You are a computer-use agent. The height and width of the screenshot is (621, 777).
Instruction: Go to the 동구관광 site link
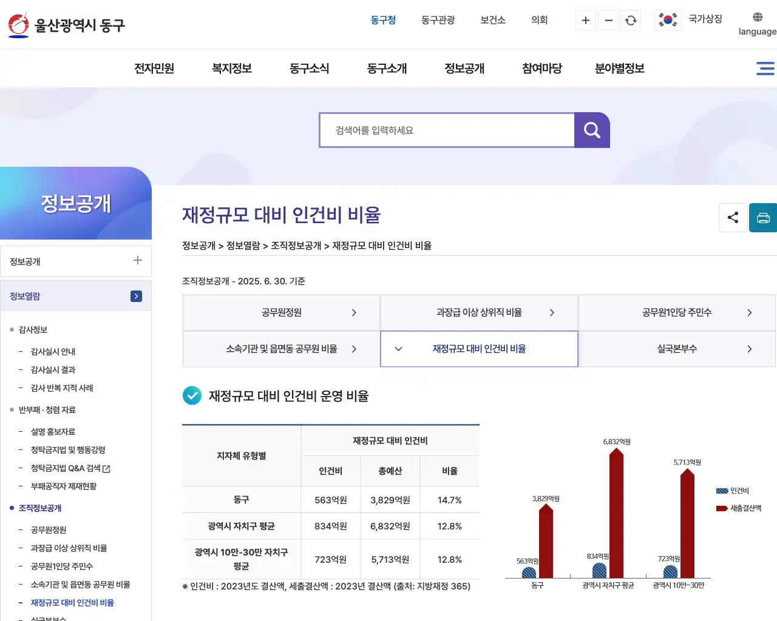pos(438,20)
